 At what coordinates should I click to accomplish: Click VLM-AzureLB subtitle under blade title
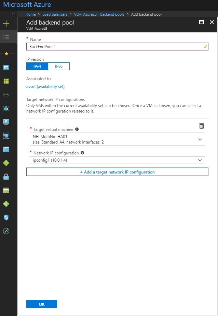click(x=37, y=29)
